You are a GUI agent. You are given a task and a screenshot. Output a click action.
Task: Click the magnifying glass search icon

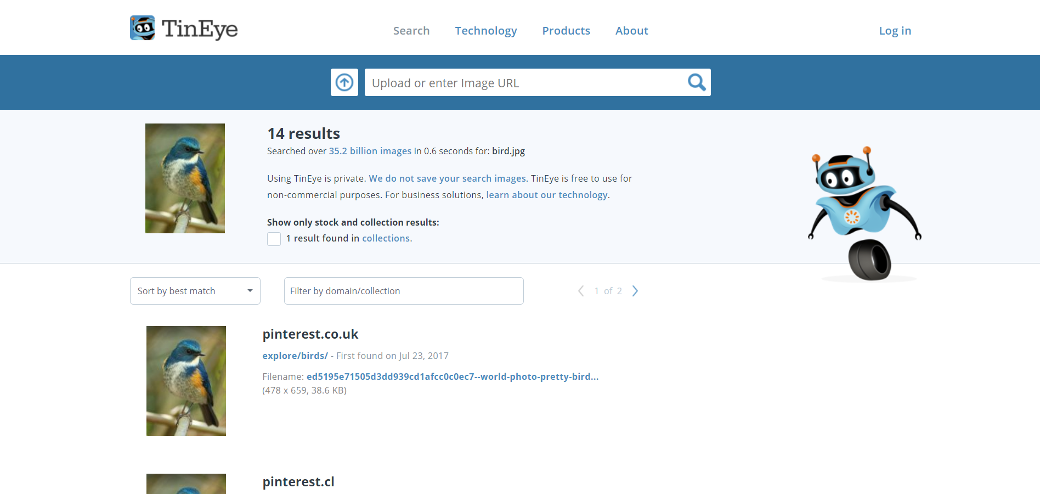[696, 82]
